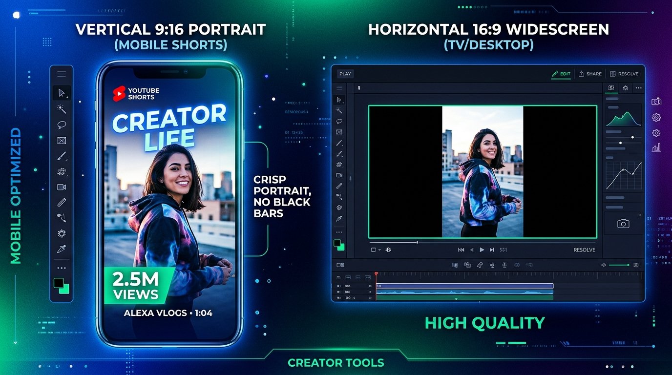Screen dimensions: 672x375
Task: Skip to start of the clip
Action: (461, 250)
